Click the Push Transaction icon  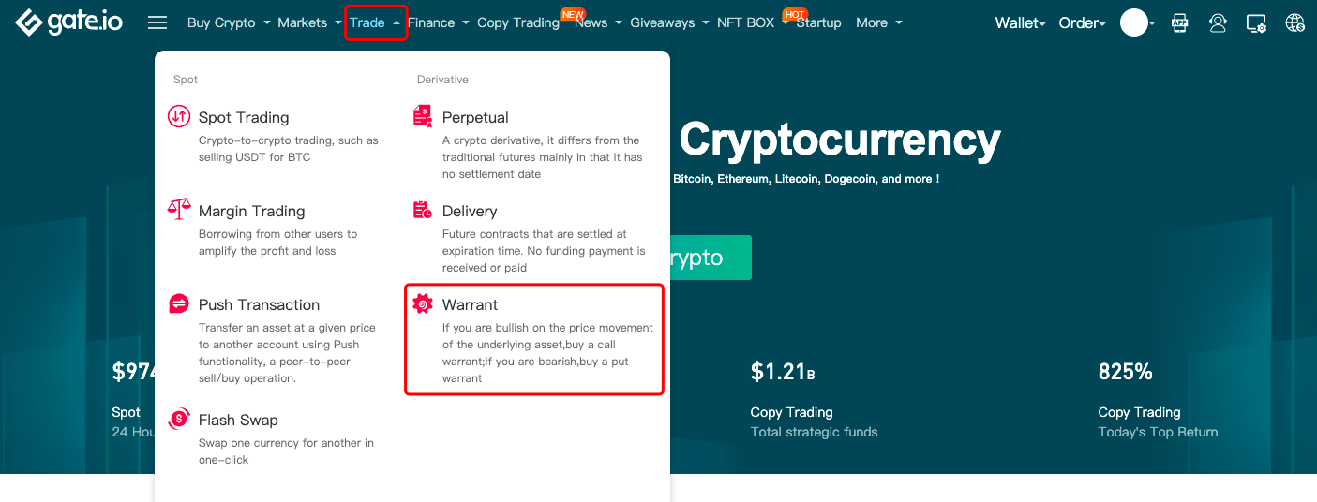click(x=179, y=303)
